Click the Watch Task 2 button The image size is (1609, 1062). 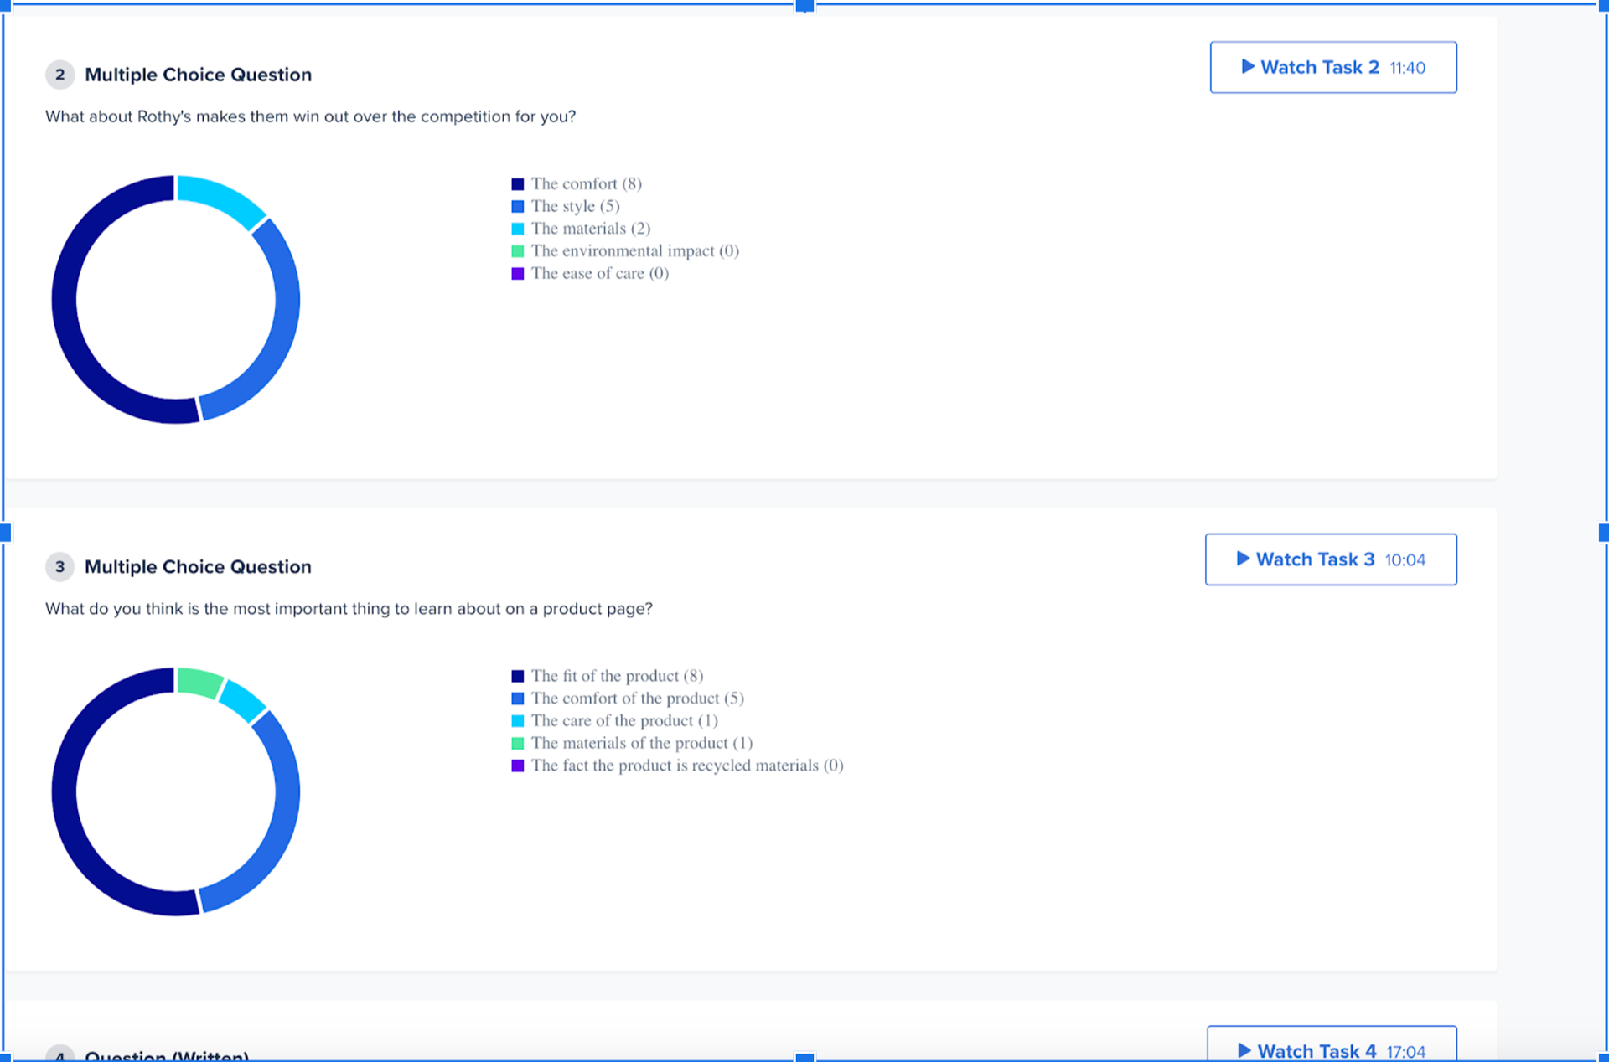pos(1332,67)
